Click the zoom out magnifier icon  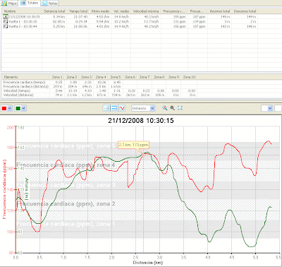(x=173, y=108)
